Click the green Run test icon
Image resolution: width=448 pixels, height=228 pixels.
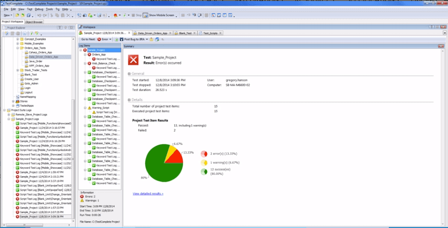[x=125, y=15]
